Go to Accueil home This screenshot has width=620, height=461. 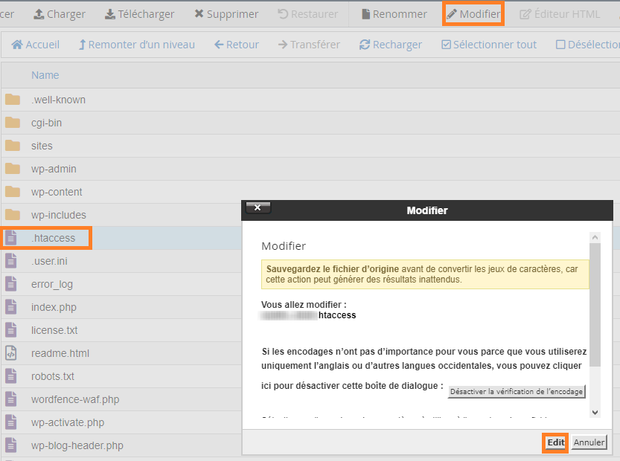[36, 45]
